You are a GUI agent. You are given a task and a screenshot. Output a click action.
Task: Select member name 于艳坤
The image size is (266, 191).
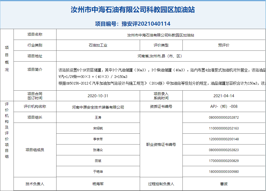98,171
